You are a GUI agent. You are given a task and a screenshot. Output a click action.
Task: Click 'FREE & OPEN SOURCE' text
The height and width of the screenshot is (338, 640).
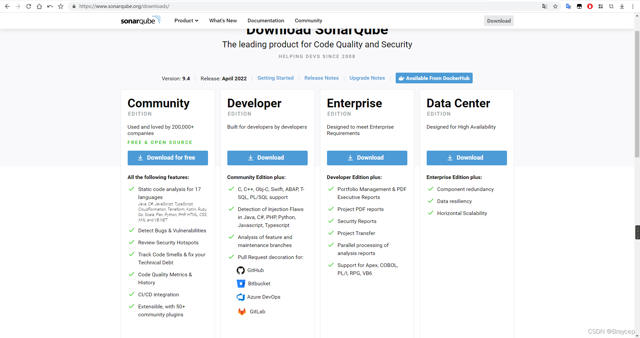click(160, 142)
